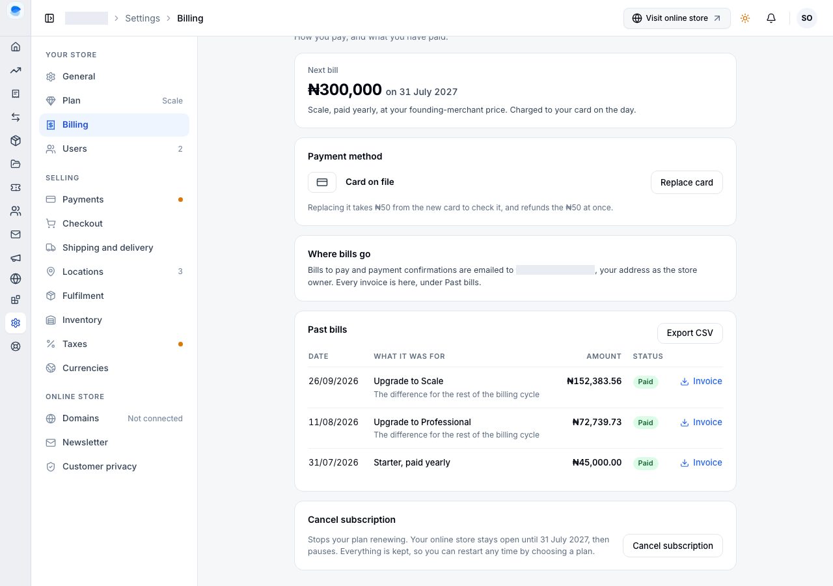Download invoice for Upgrade to Scale

coord(701,382)
